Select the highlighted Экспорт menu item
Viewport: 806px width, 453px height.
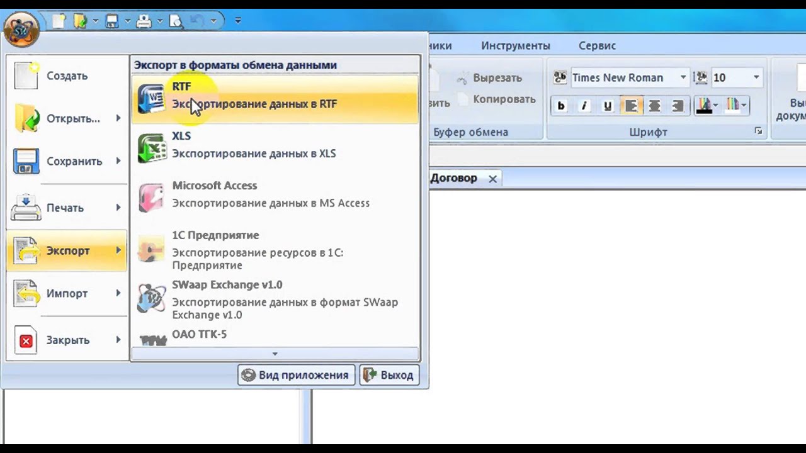pos(67,250)
